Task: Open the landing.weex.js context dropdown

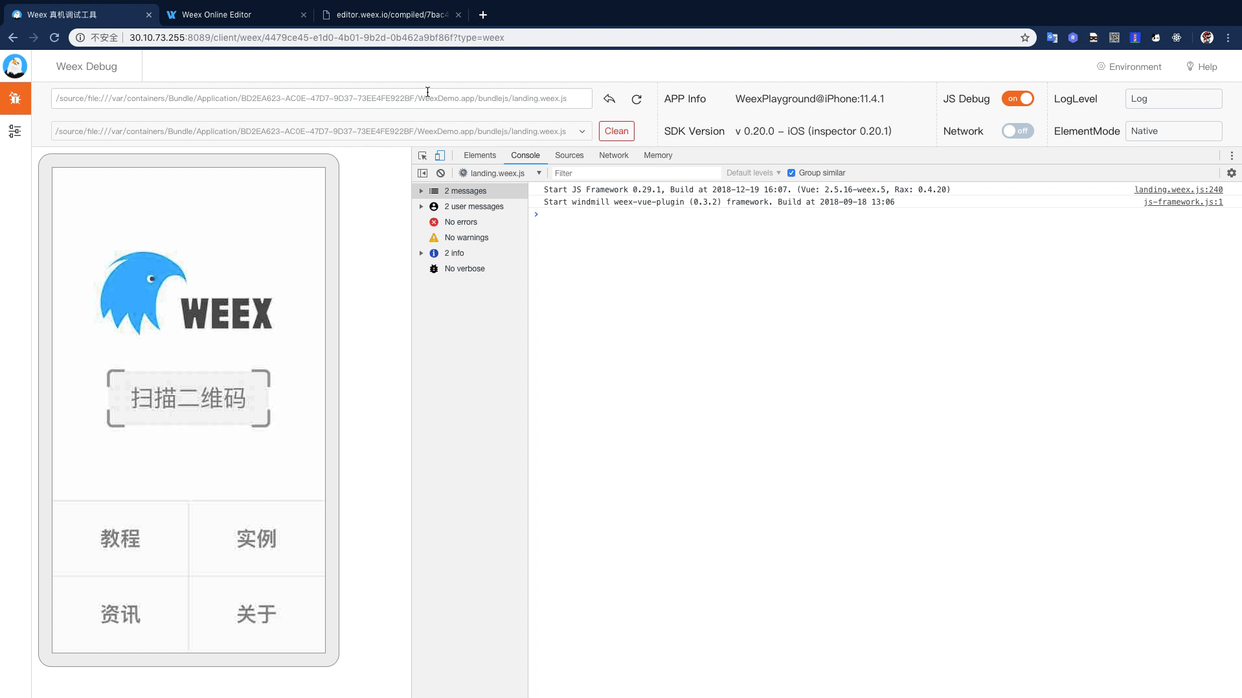Action: pos(500,173)
